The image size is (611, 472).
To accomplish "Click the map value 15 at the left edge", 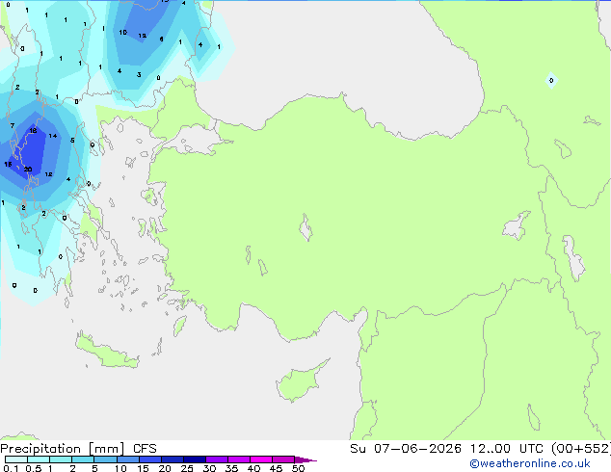I will 8,164.
